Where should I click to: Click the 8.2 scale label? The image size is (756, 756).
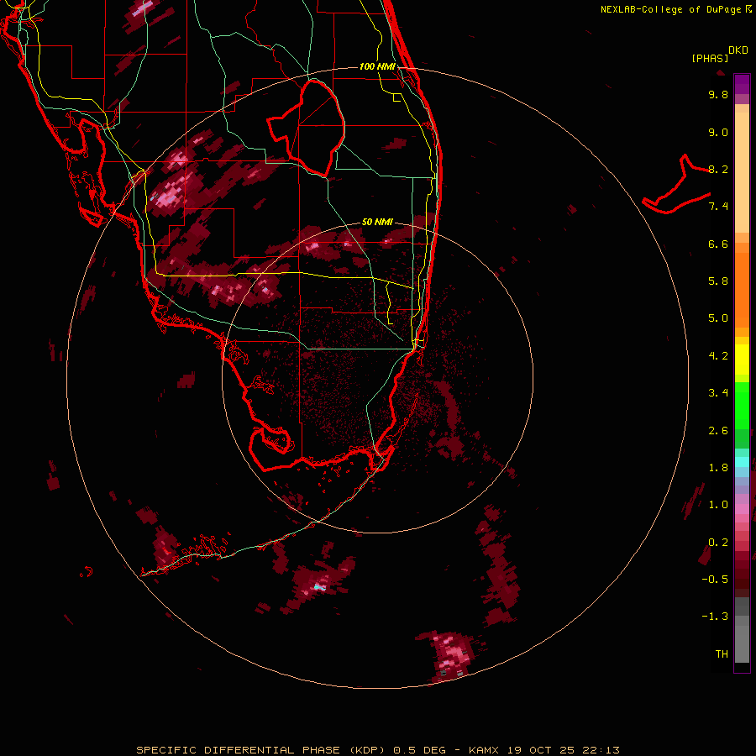click(x=718, y=169)
